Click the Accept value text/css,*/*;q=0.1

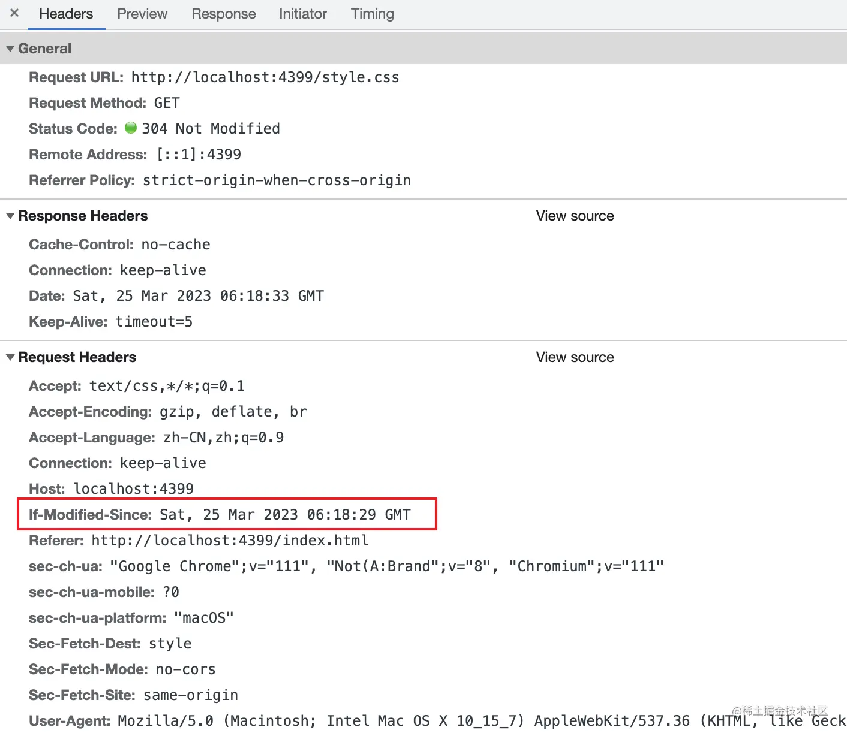click(167, 386)
